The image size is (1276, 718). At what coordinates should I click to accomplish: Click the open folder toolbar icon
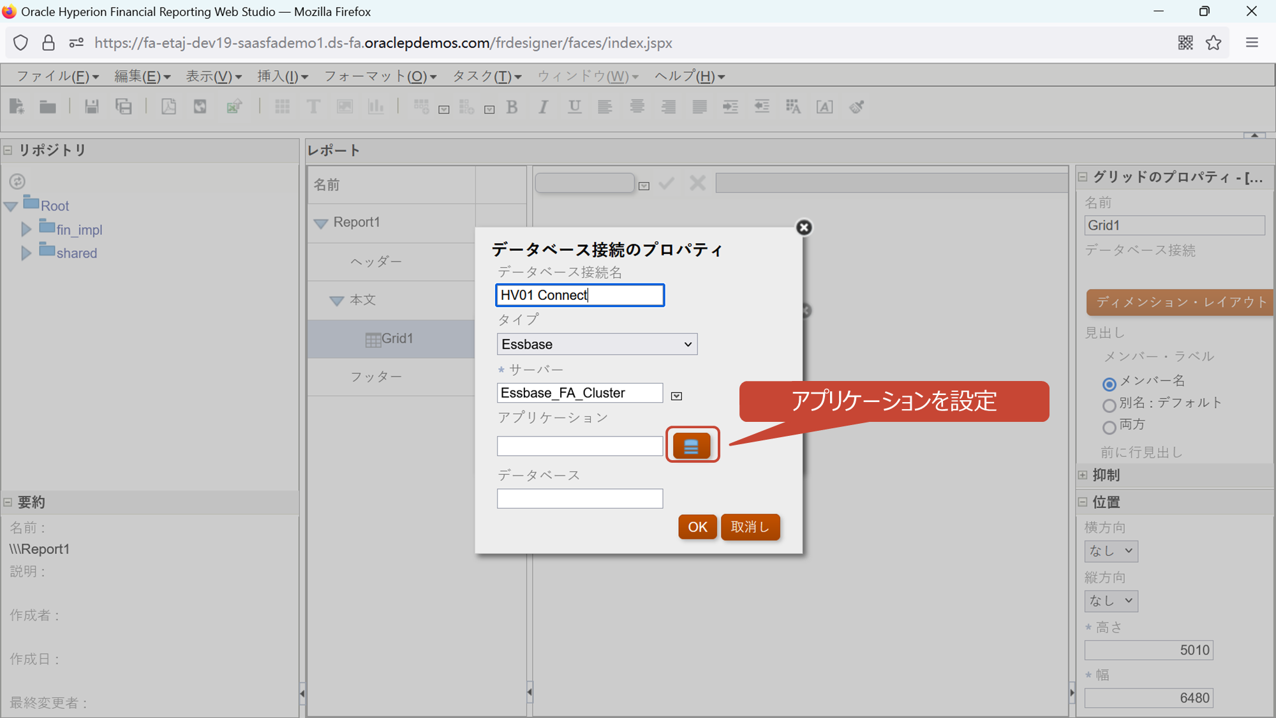pos(48,107)
